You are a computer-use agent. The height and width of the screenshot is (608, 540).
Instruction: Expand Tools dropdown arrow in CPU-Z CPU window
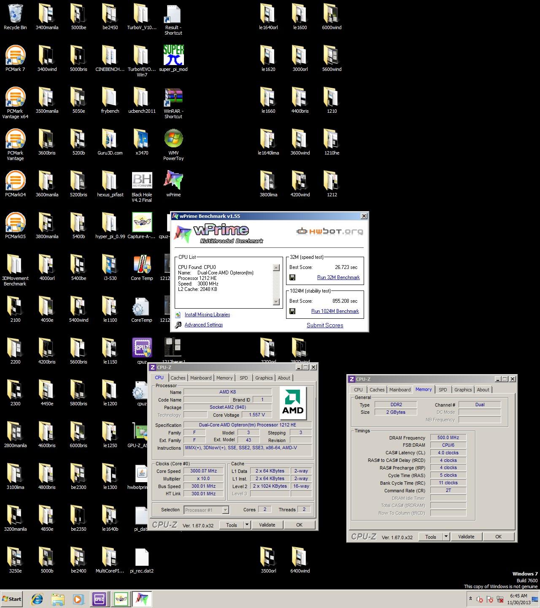pyautogui.click(x=248, y=525)
